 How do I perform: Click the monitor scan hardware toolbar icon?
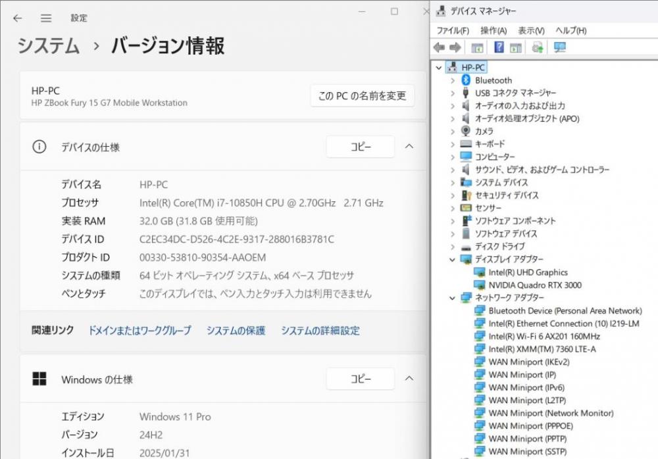(x=560, y=47)
